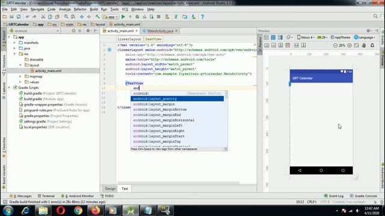
Task: Click the Redo arrow icon
Action: pos(34,17)
